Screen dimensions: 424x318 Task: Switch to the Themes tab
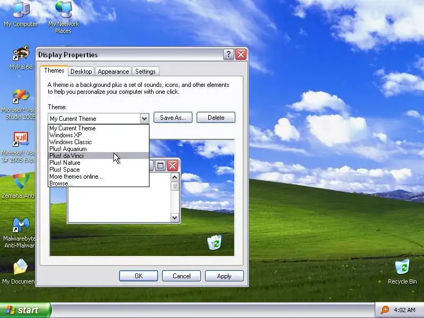coord(54,71)
